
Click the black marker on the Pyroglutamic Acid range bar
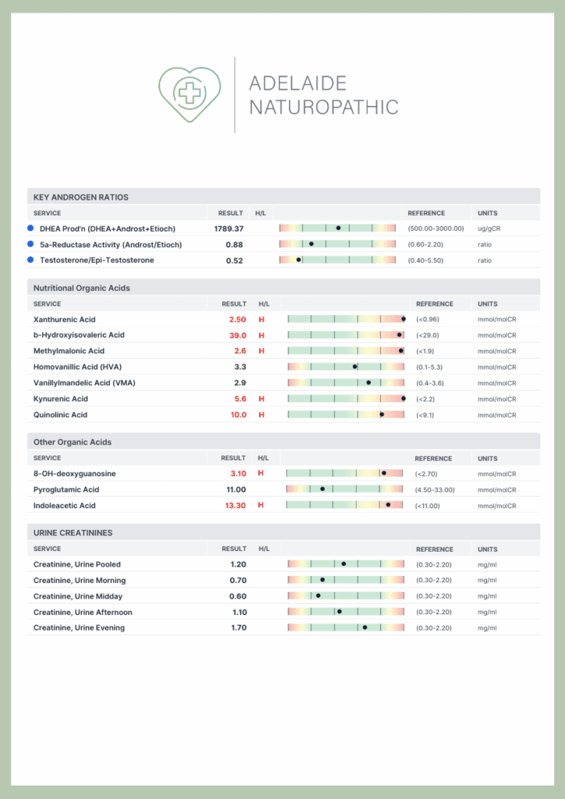point(322,489)
